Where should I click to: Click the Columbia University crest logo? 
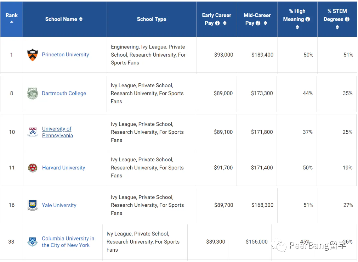pos(33,242)
